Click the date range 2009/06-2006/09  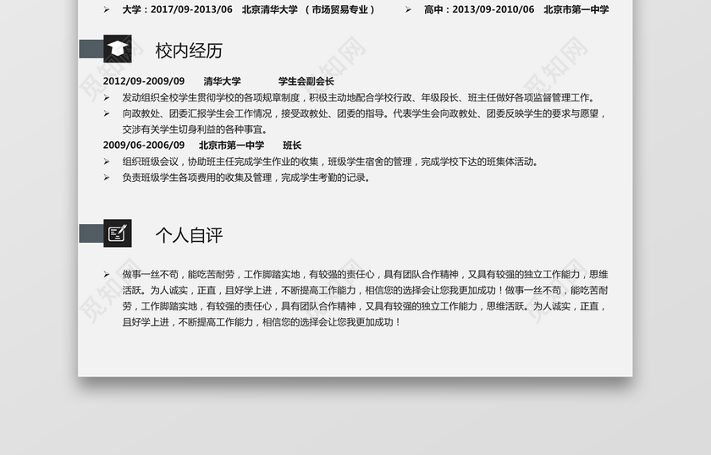[x=144, y=145]
